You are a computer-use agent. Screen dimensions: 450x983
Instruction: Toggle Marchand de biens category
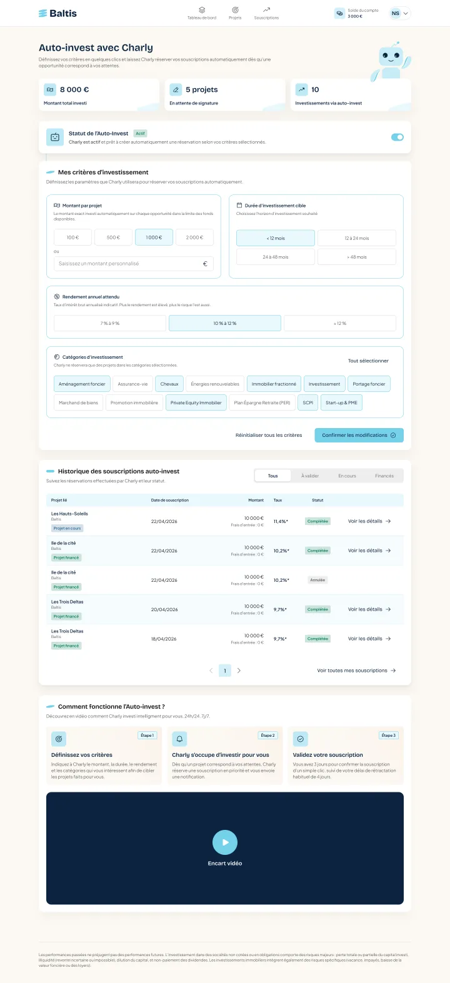point(78,403)
